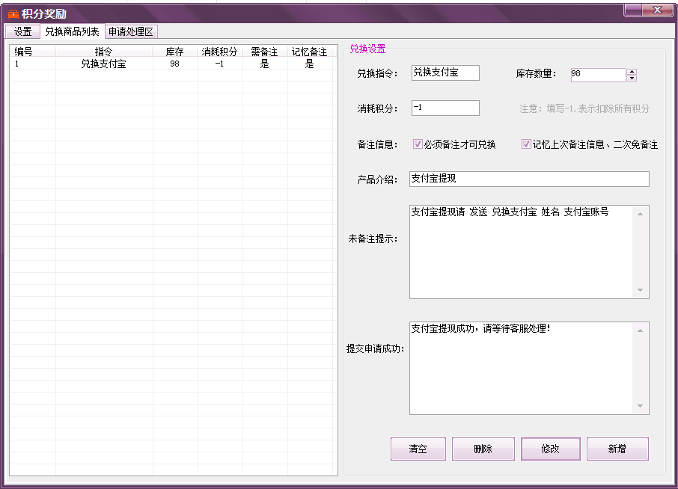Decrease 库存数量 with the down arrow
This screenshot has width=678, height=489.
tap(632, 78)
